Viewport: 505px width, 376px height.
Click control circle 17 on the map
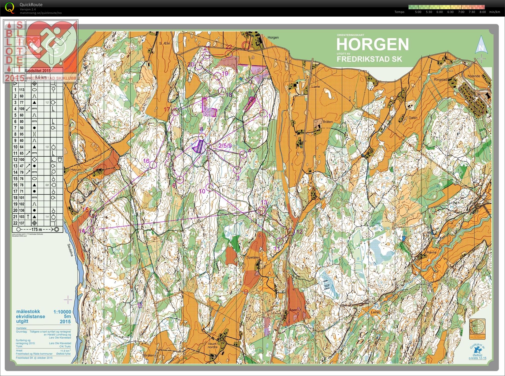176,112
